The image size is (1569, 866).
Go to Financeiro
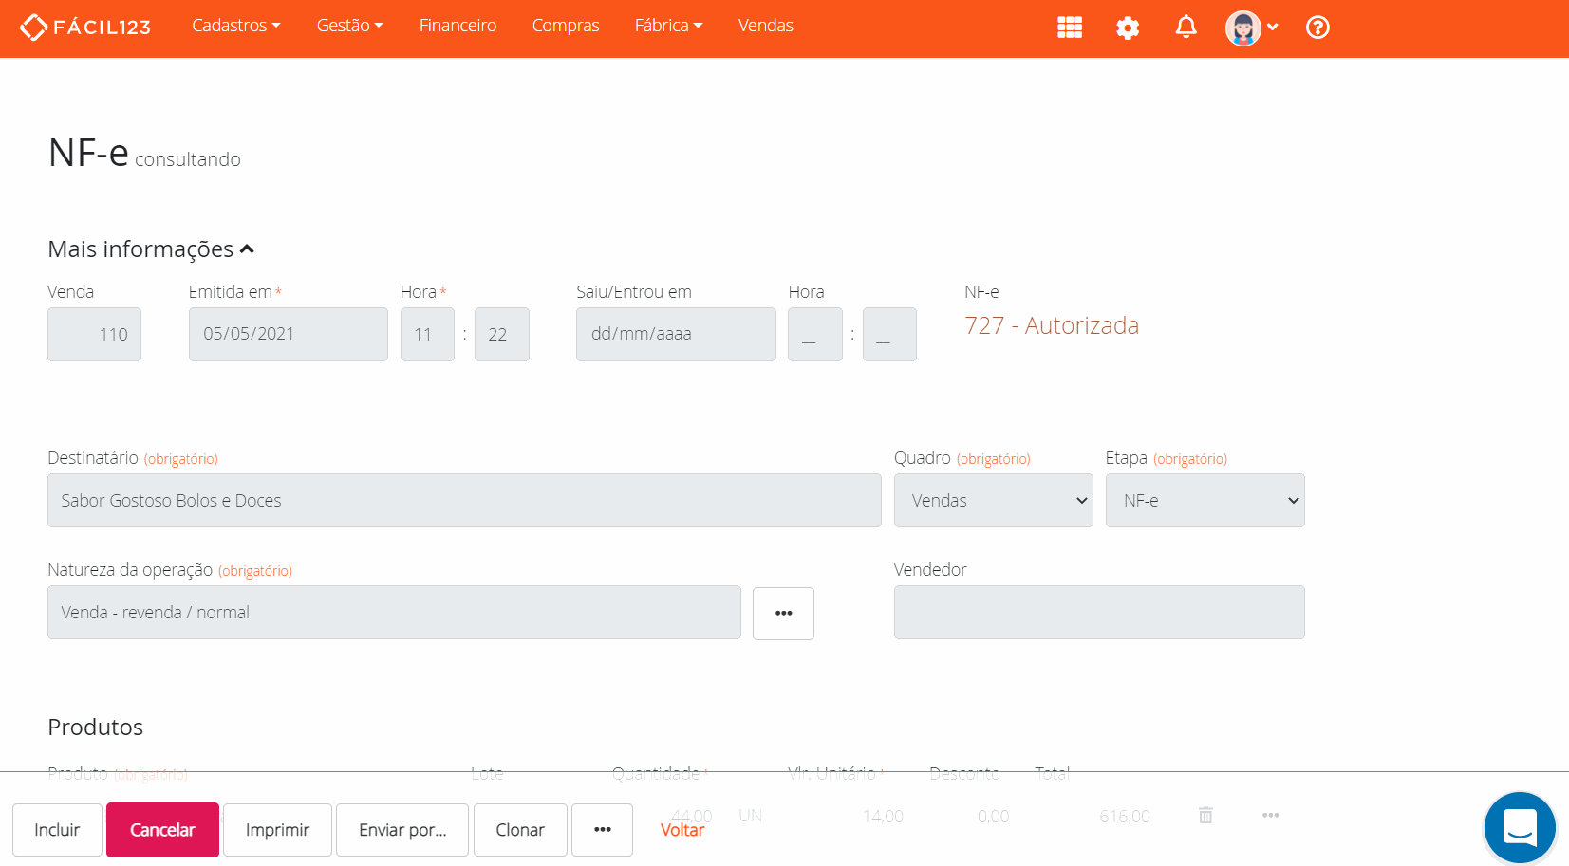(458, 26)
